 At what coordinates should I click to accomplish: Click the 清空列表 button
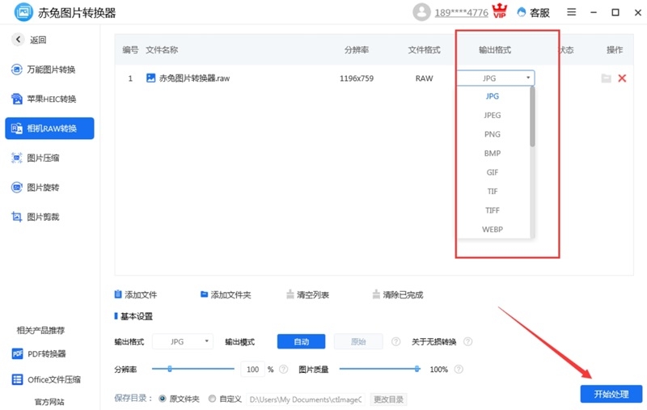[308, 294]
